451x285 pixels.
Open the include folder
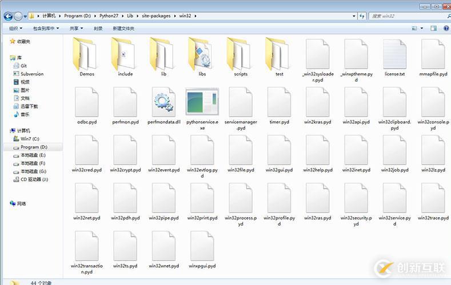coord(125,57)
